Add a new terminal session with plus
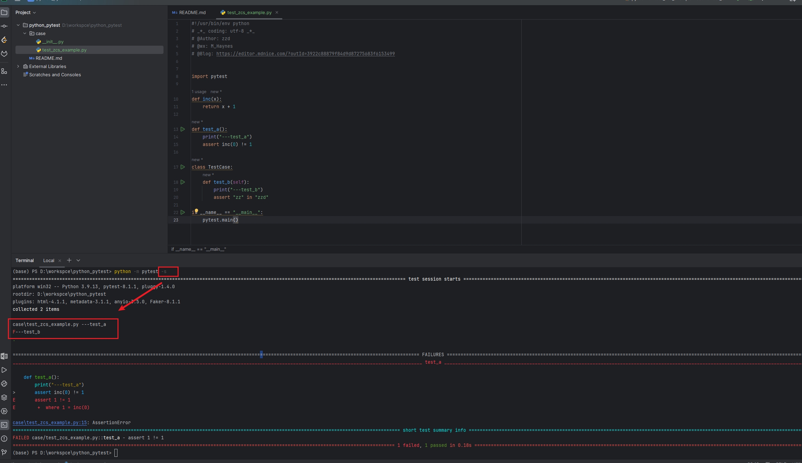The width and height of the screenshot is (802, 463). 69,260
